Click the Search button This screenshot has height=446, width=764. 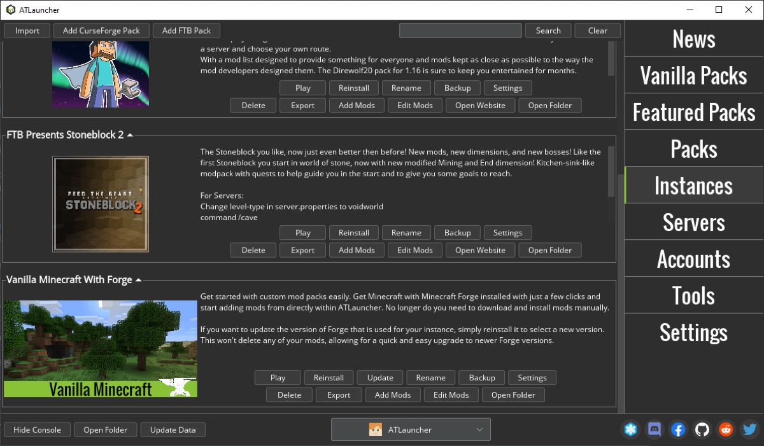[x=548, y=31]
